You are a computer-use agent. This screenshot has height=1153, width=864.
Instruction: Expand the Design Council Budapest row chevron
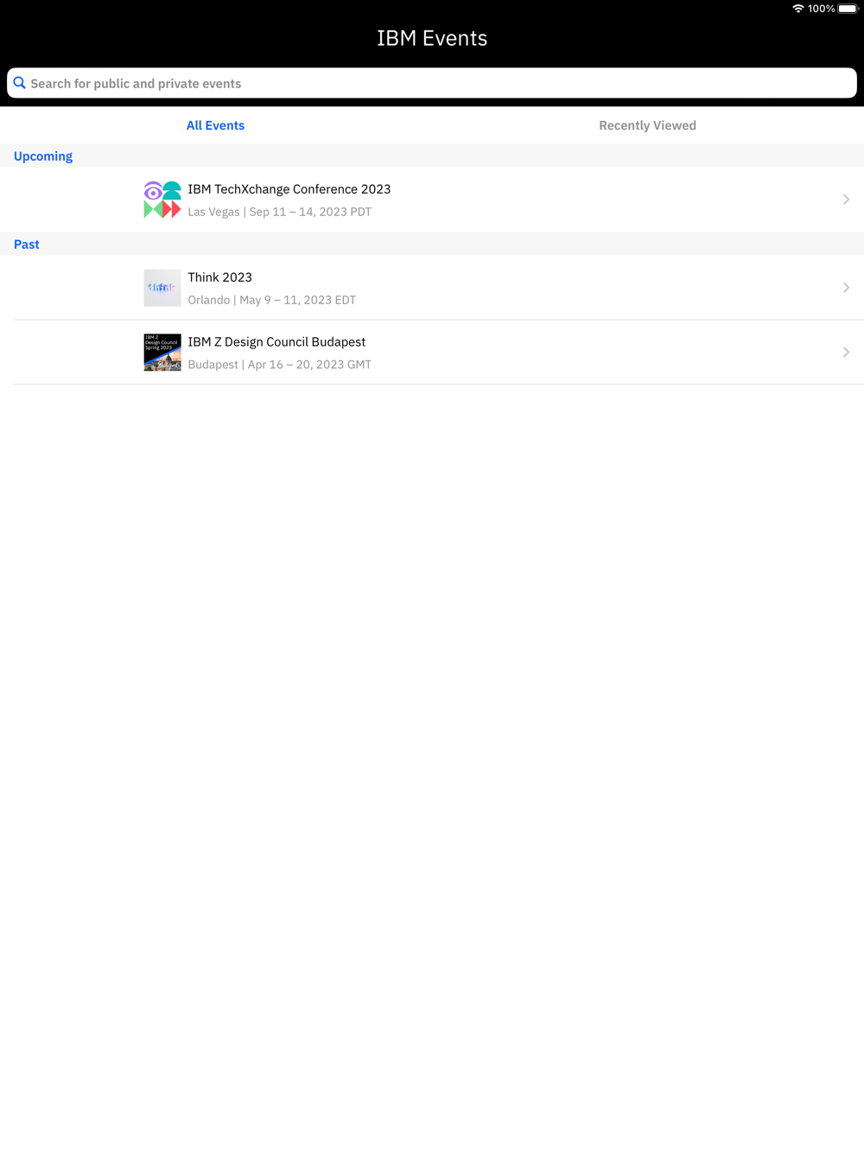click(846, 353)
